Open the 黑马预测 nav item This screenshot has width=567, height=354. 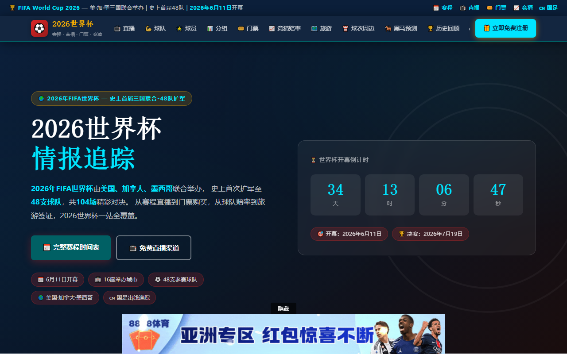tap(401, 28)
